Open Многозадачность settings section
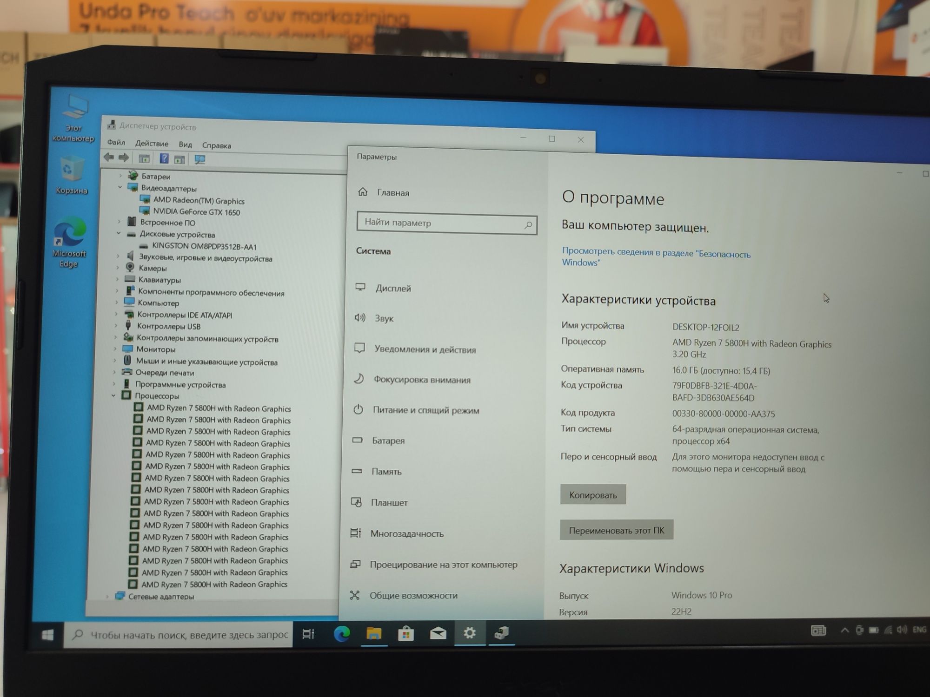The height and width of the screenshot is (697, 930). pyautogui.click(x=397, y=533)
